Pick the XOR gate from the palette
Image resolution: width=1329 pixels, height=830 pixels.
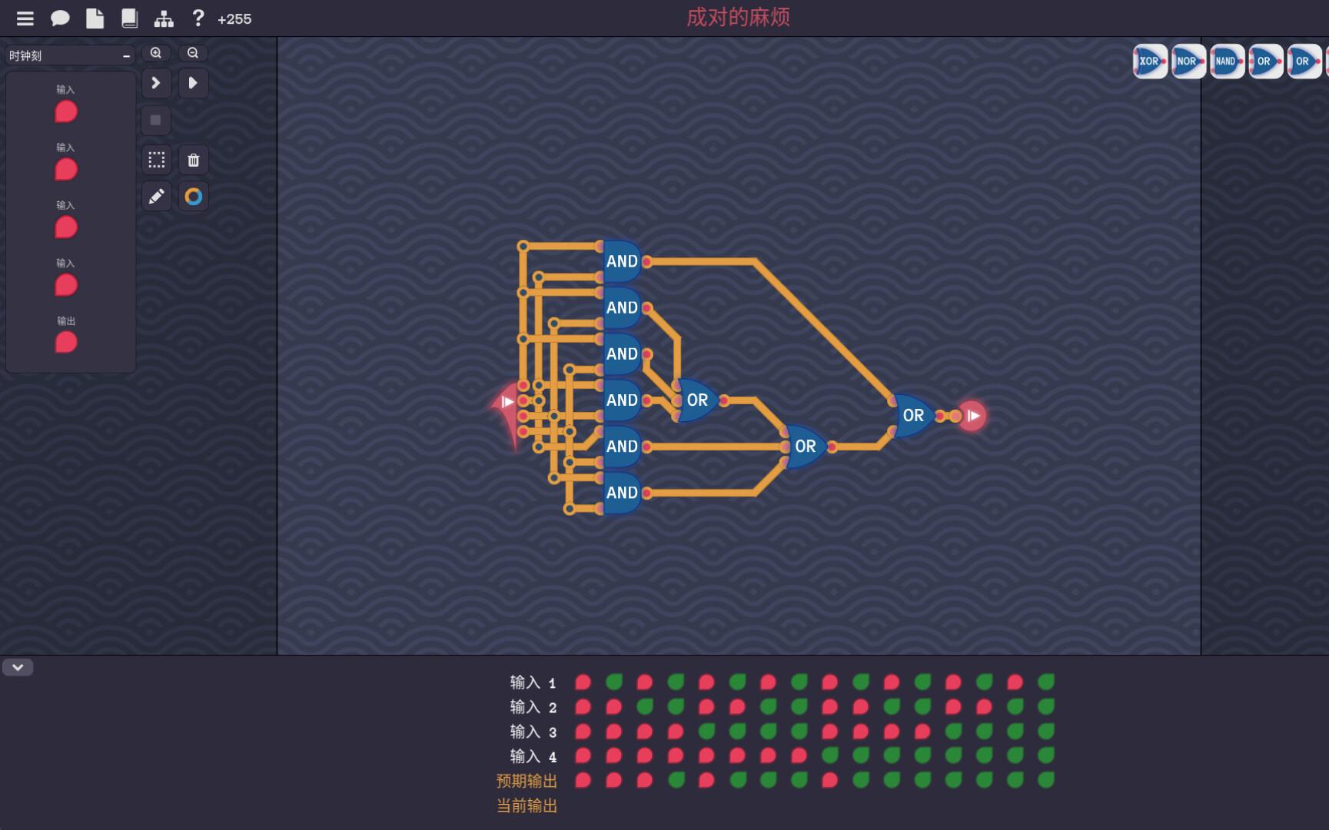pyautogui.click(x=1150, y=61)
